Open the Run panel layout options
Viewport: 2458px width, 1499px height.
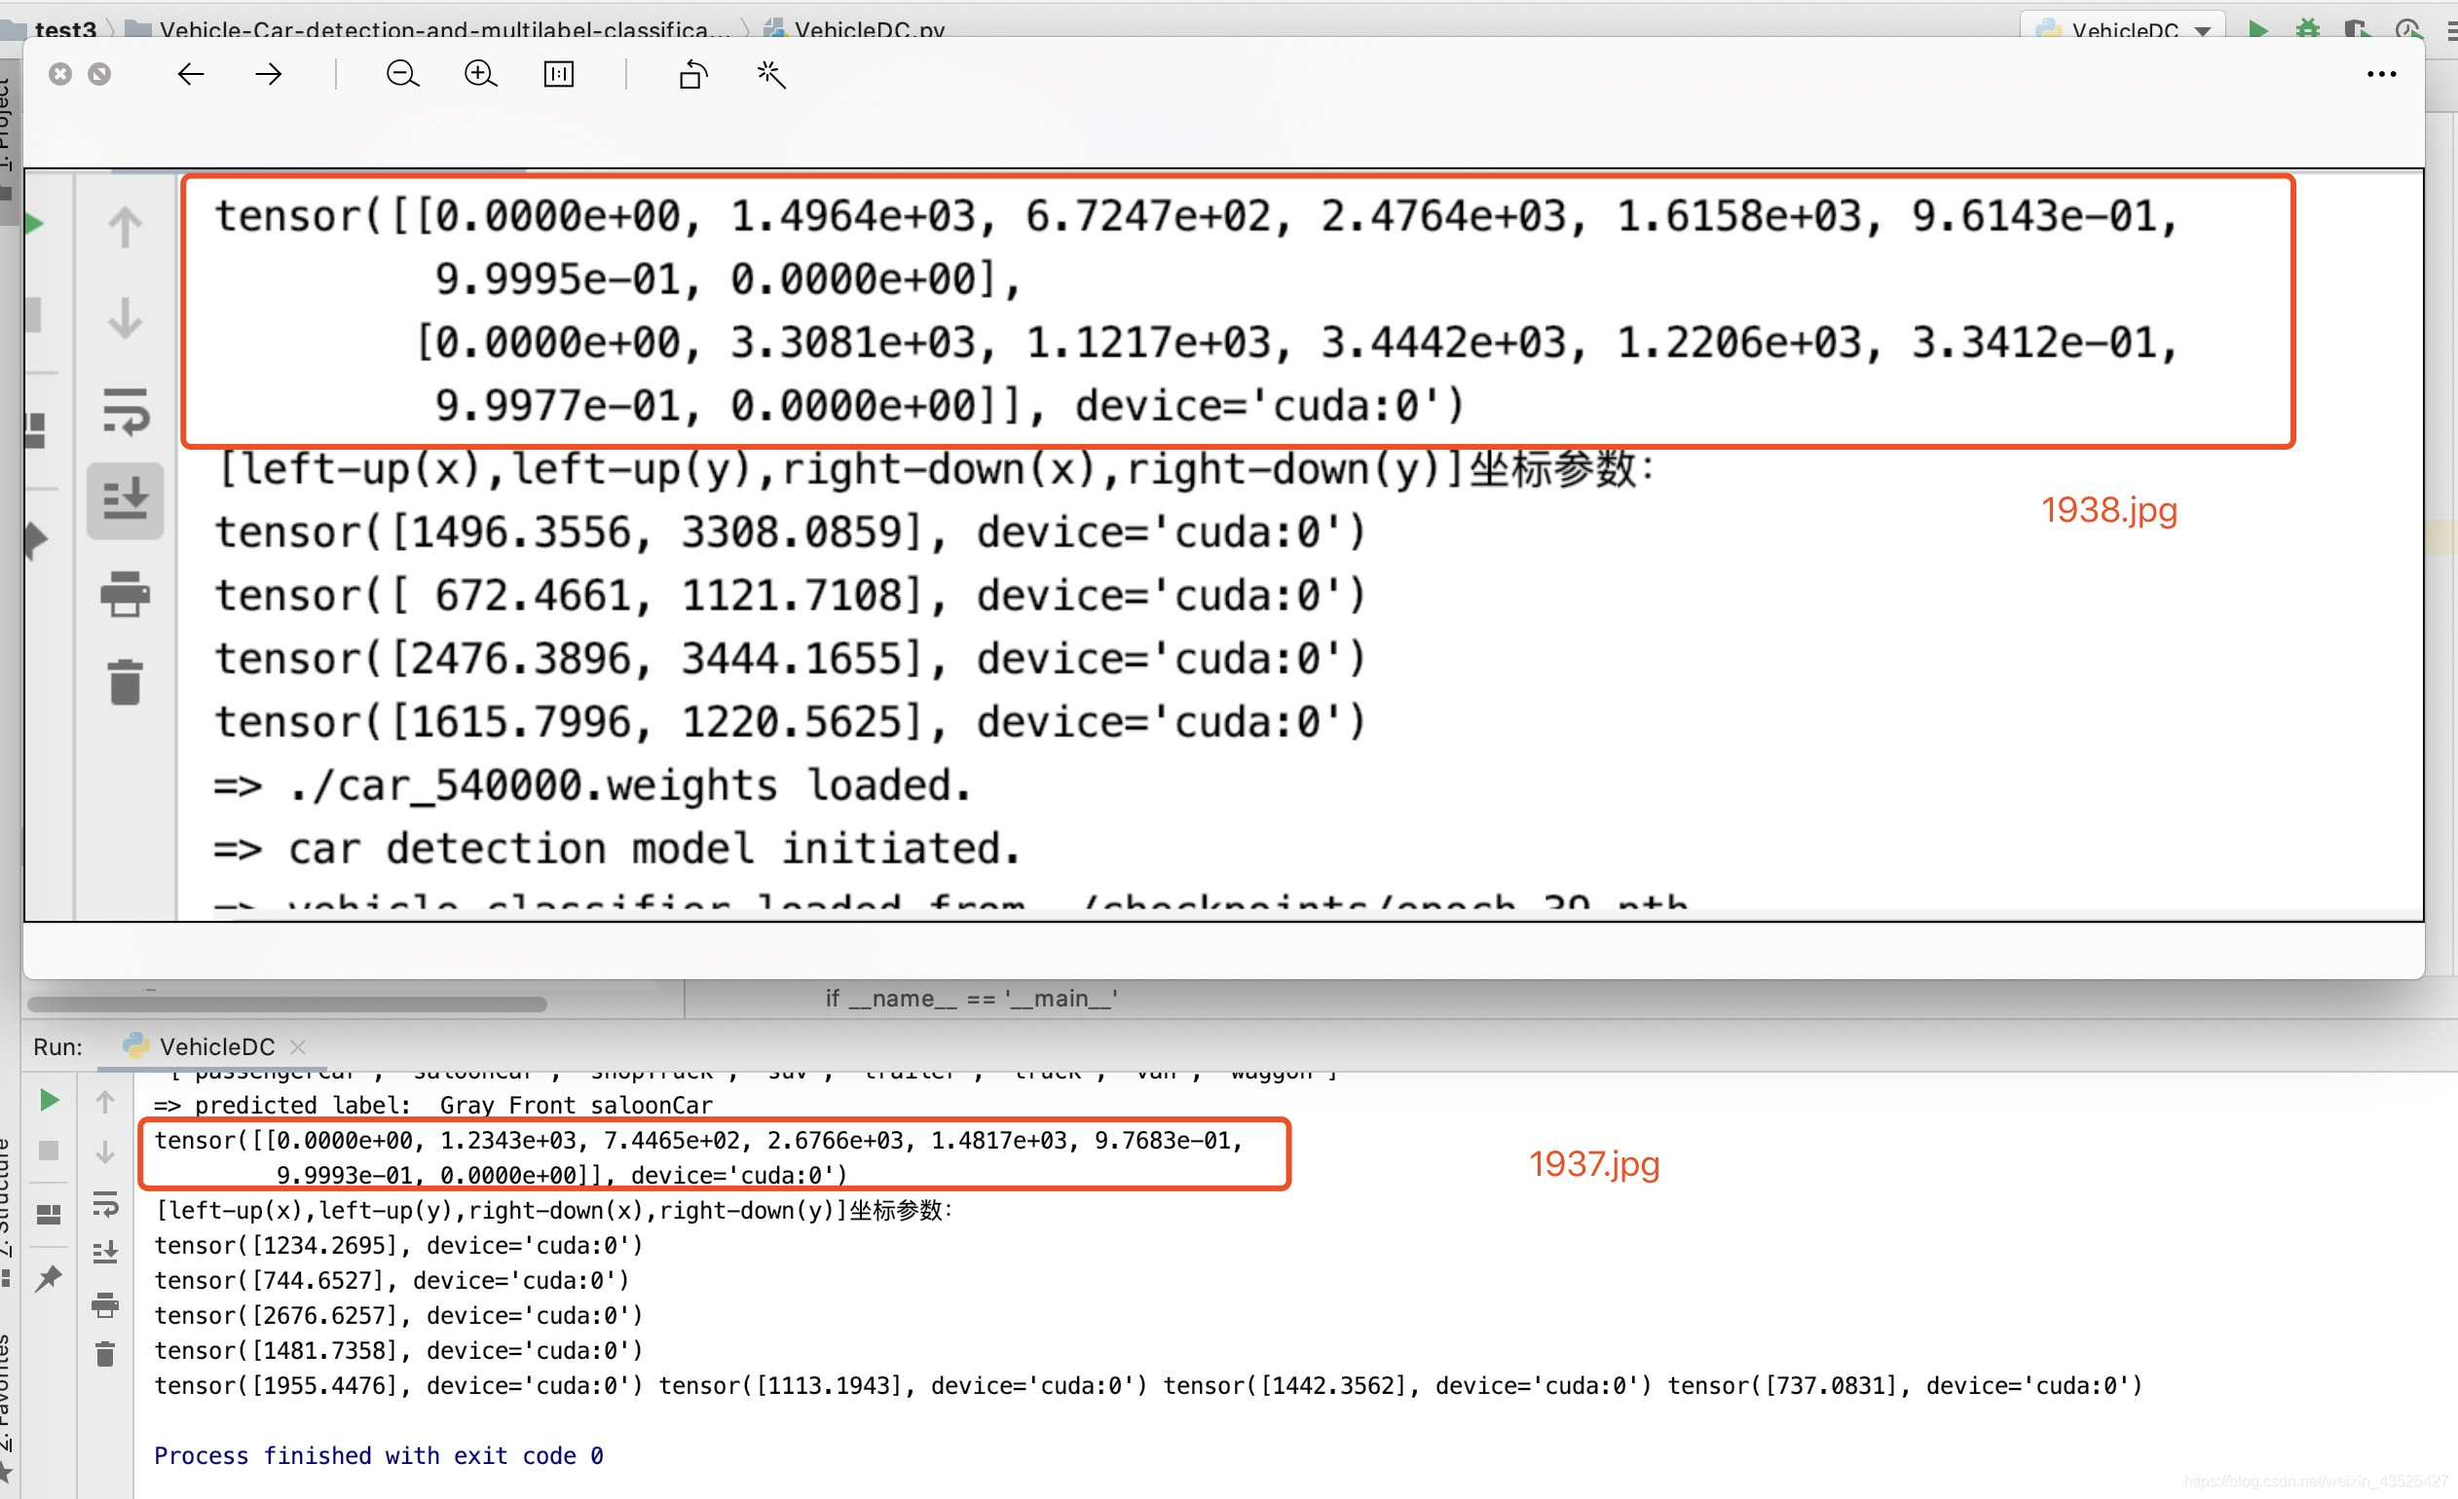click(49, 1214)
